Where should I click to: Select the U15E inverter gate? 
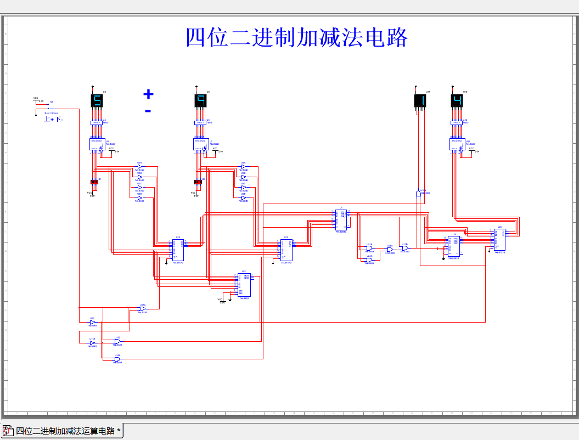[92, 343]
